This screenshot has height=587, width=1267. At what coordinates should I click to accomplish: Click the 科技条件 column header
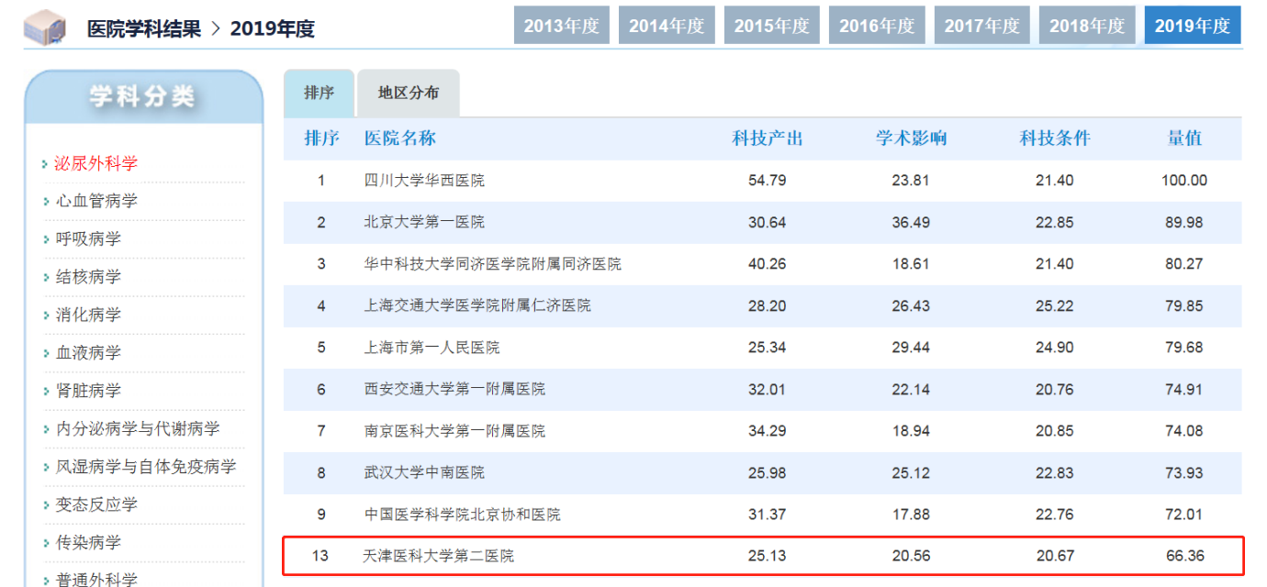click(1055, 138)
